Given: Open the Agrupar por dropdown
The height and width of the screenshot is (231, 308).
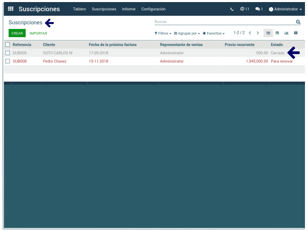Looking at the screenshot, I should [187, 33].
